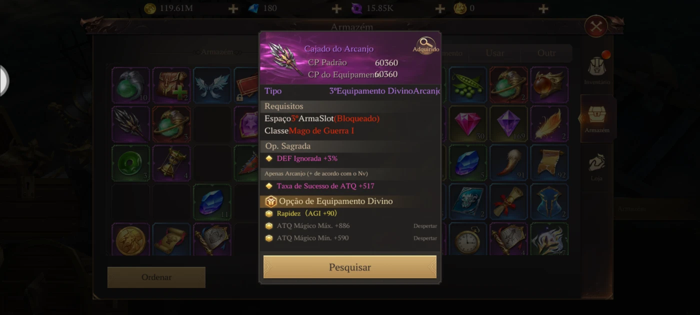Switch to the Armazém sidebar tab

pyautogui.click(x=597, y=118)
